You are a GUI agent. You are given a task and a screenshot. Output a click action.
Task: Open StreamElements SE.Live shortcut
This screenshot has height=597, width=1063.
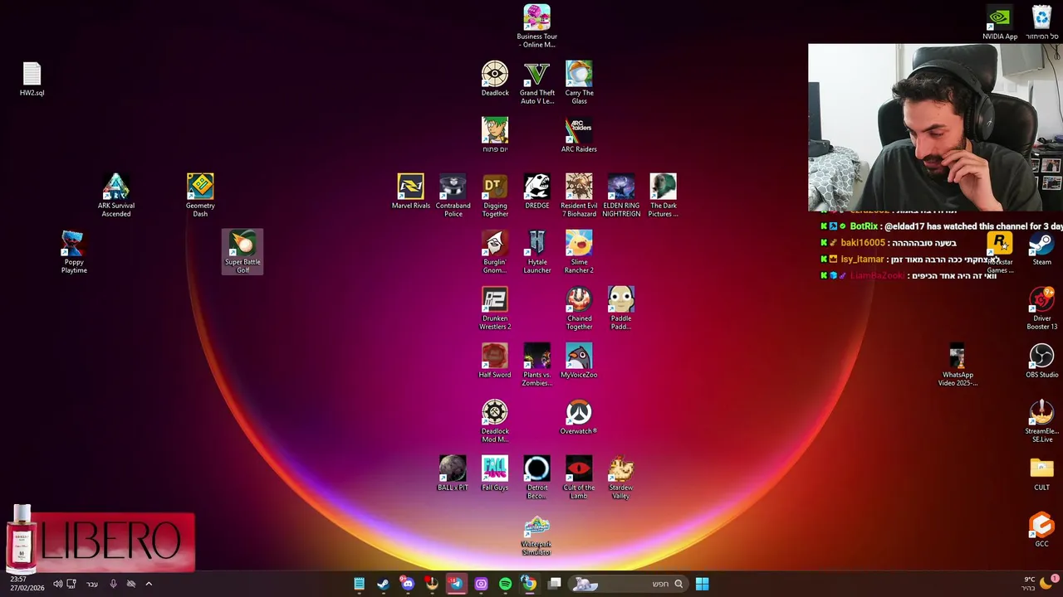tap(1041, 421)
